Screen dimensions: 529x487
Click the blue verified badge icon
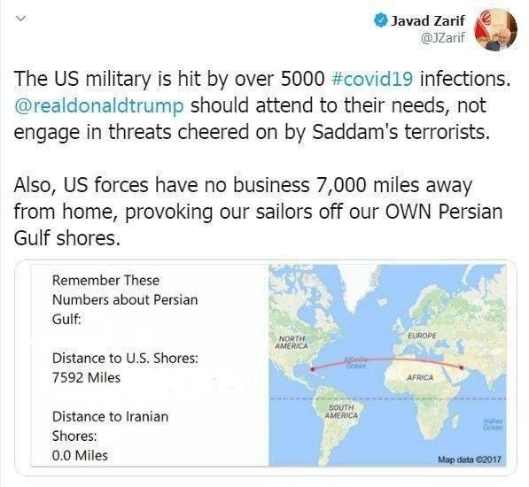(x=381, y=20)
